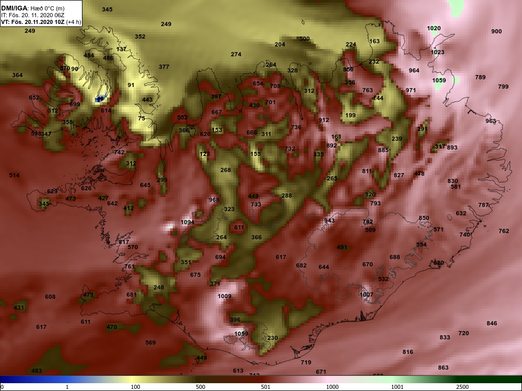Select the map value 1020
Image resolution: width=522 pixels, height=391 pixels.
434,28
